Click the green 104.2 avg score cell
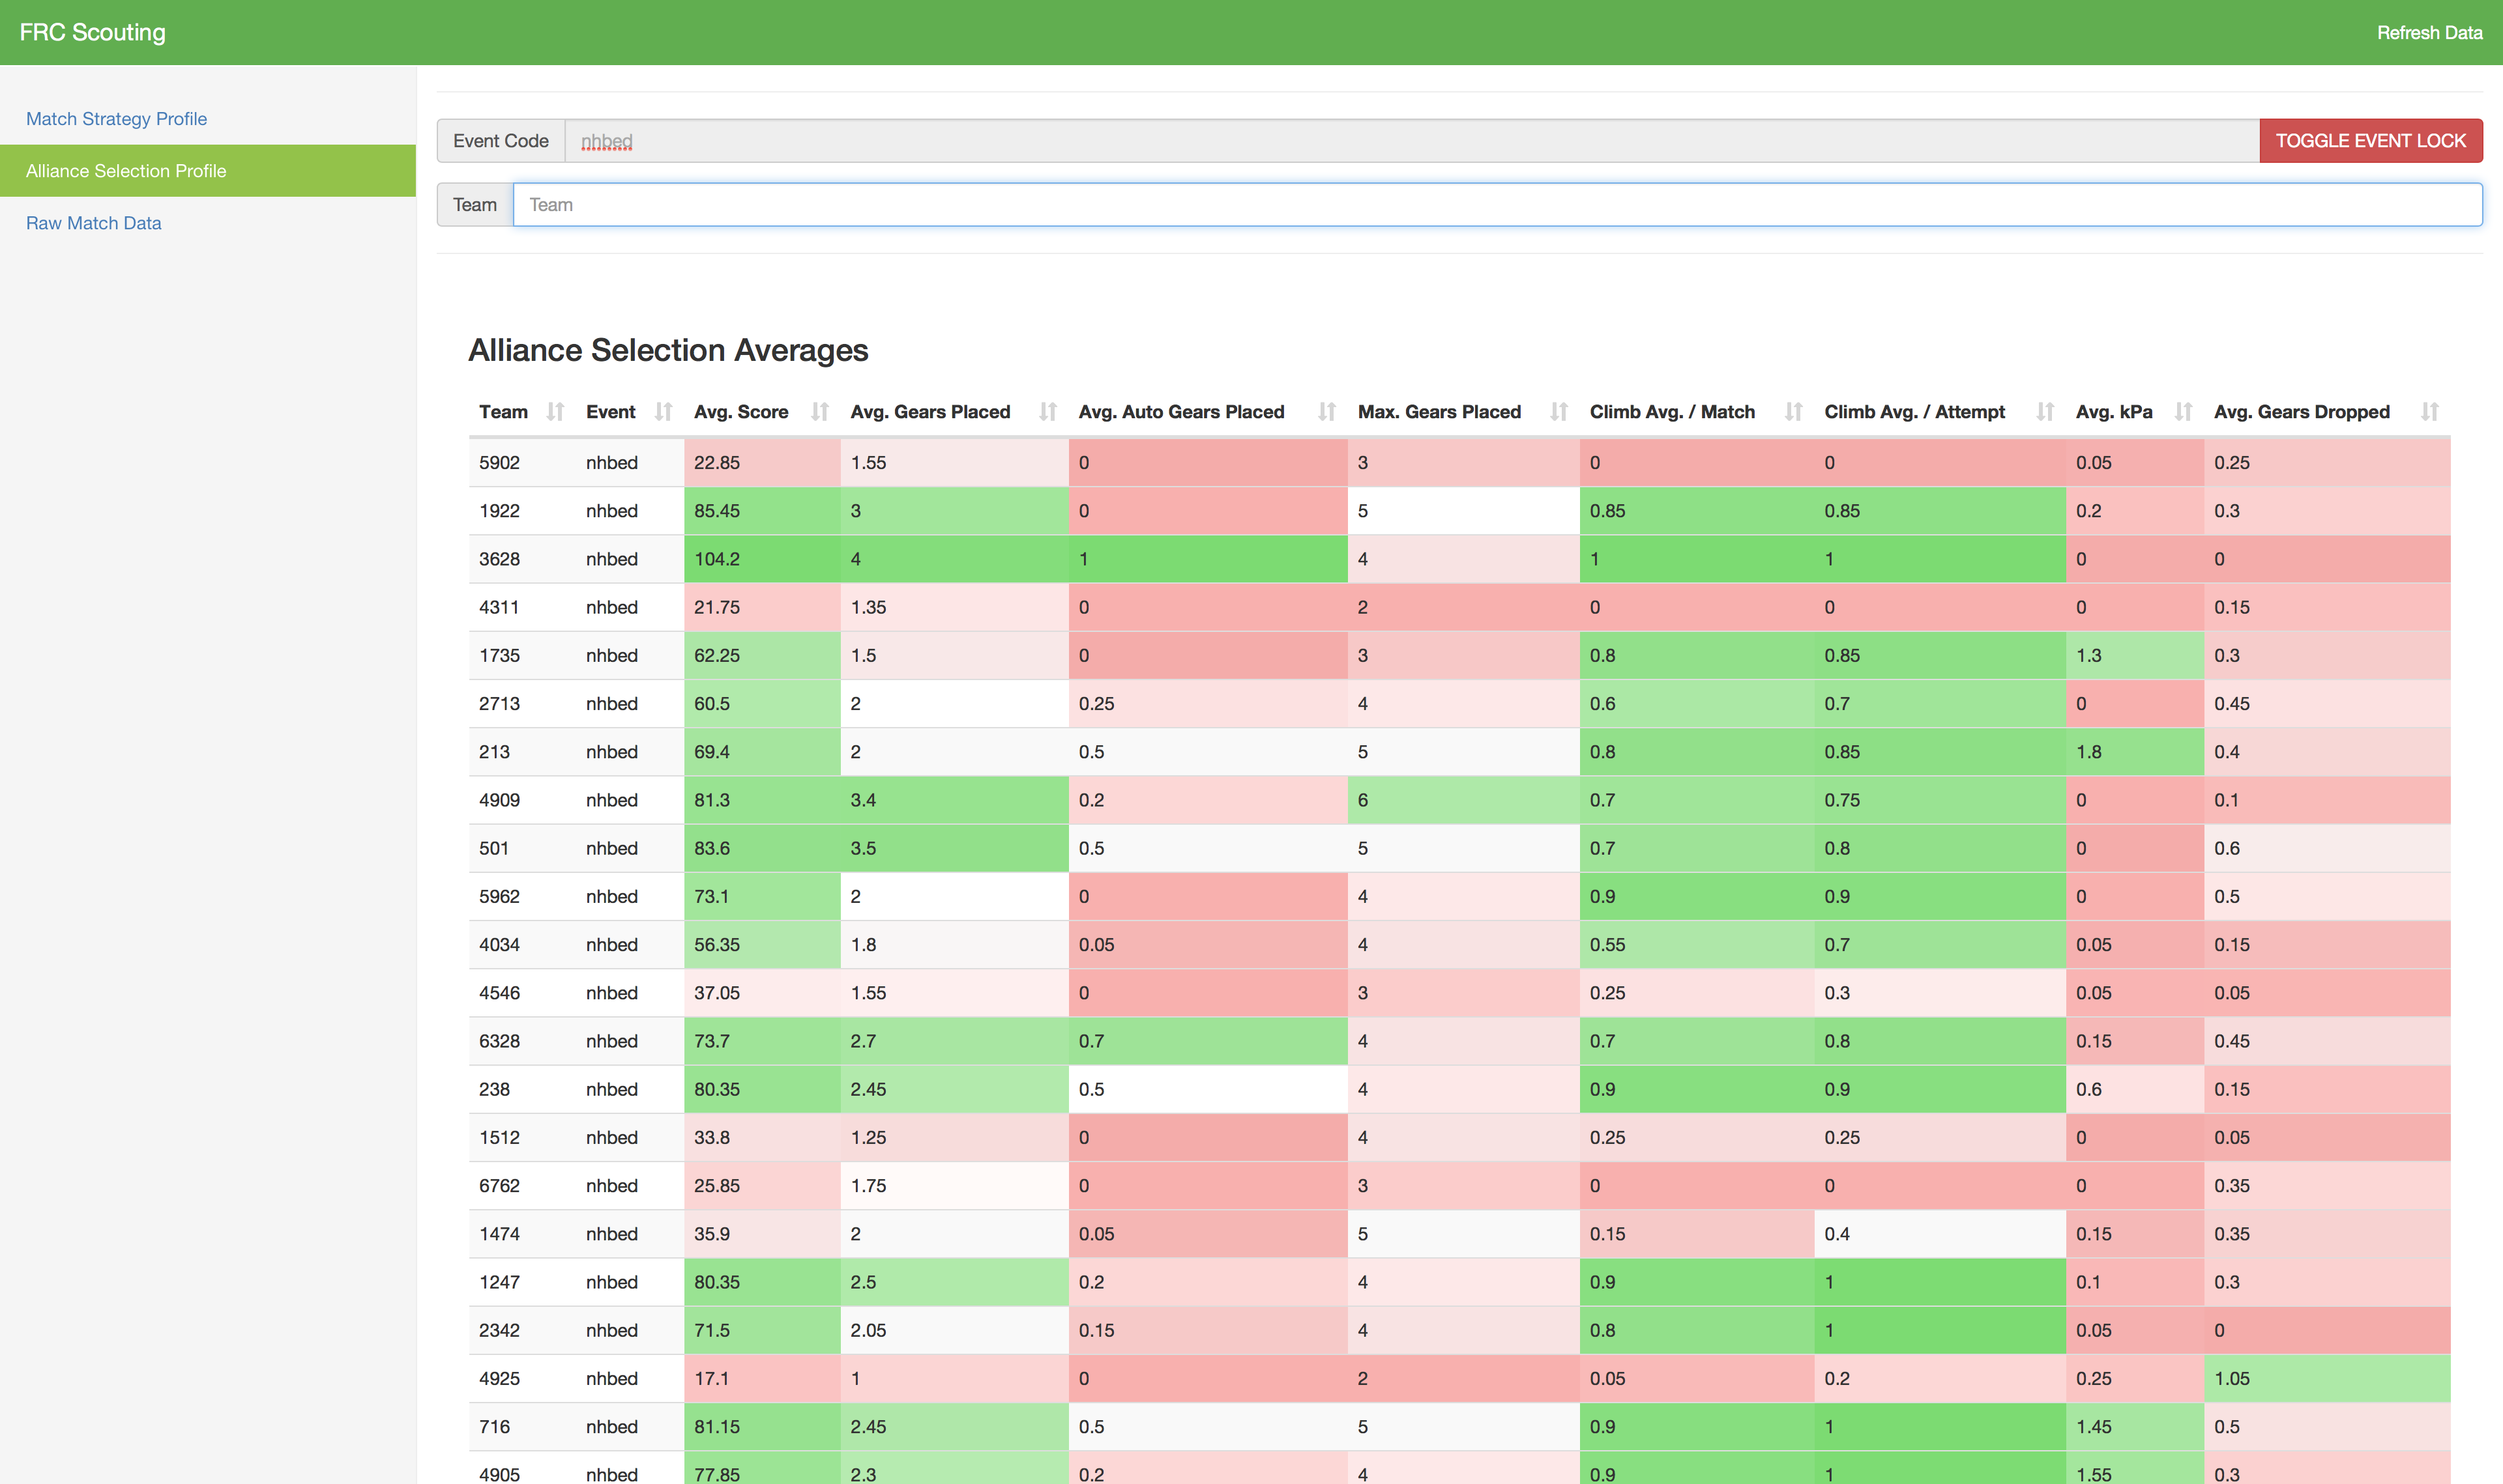The image size is (2503, 1484). click(x=761, y=559)
